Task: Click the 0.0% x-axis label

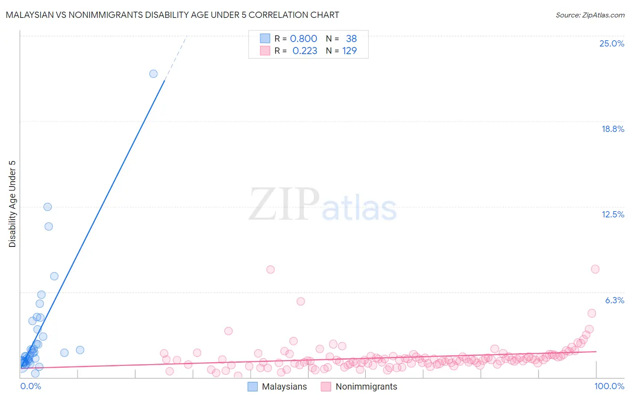Action: pyautogui.click(x=31, y=386)
